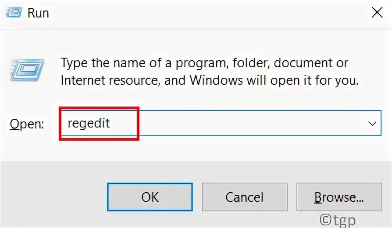Click the "Open:" field label
Viewport: 392px width, 228px height.
coord(27,124)
